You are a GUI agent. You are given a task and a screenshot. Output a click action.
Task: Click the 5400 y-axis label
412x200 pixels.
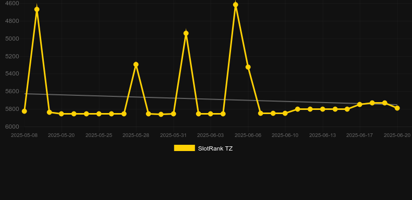tap(12, 74)
